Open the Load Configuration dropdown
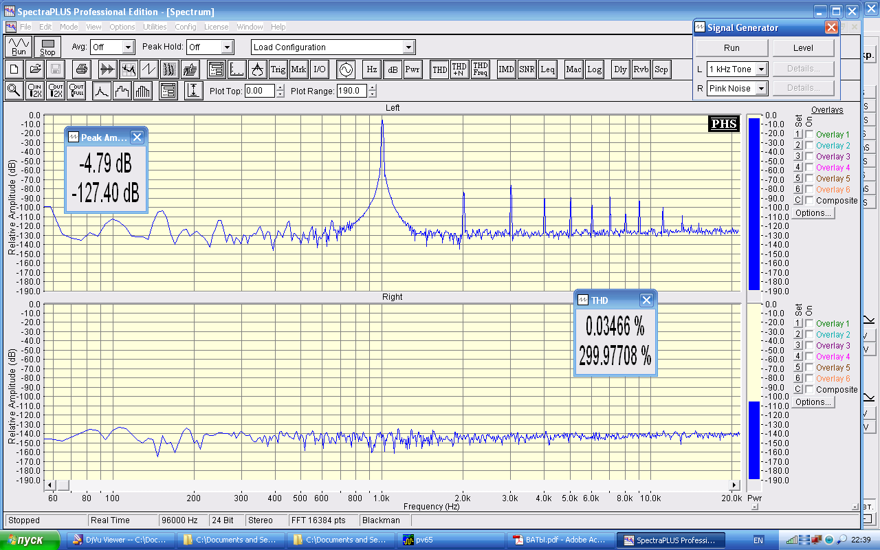 point(408,47)
